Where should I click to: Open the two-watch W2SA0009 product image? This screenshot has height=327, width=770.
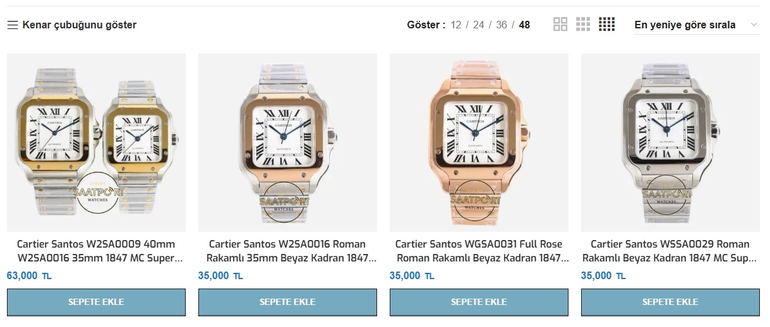point(96,142)
